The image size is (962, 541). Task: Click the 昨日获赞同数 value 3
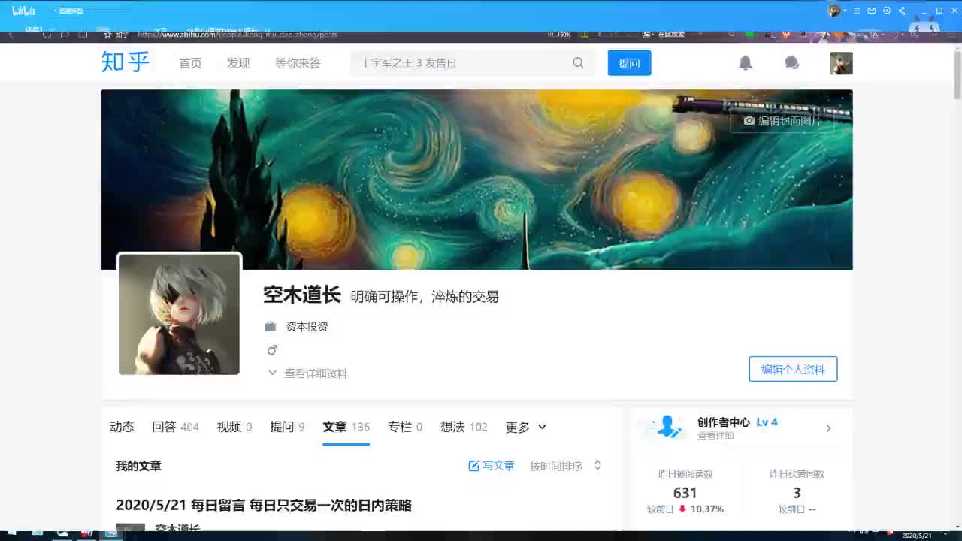click(x=797, y=493)
